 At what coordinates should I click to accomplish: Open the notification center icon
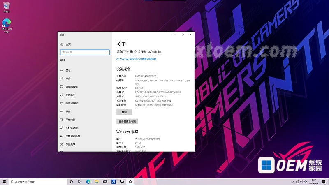click(324, 182)
